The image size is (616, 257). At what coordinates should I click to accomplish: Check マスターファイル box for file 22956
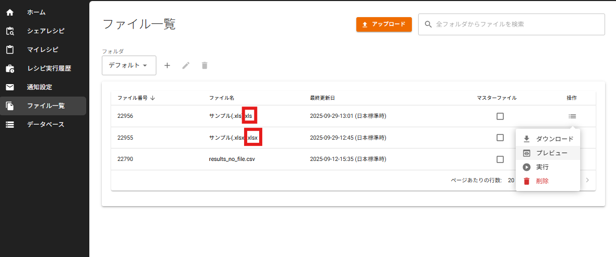click(500, 116)
